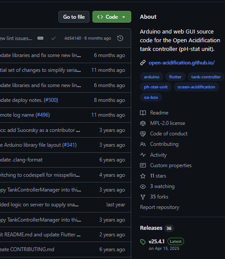
Task: Select the flutter topic tag
Action: click(x=175, y=77)
